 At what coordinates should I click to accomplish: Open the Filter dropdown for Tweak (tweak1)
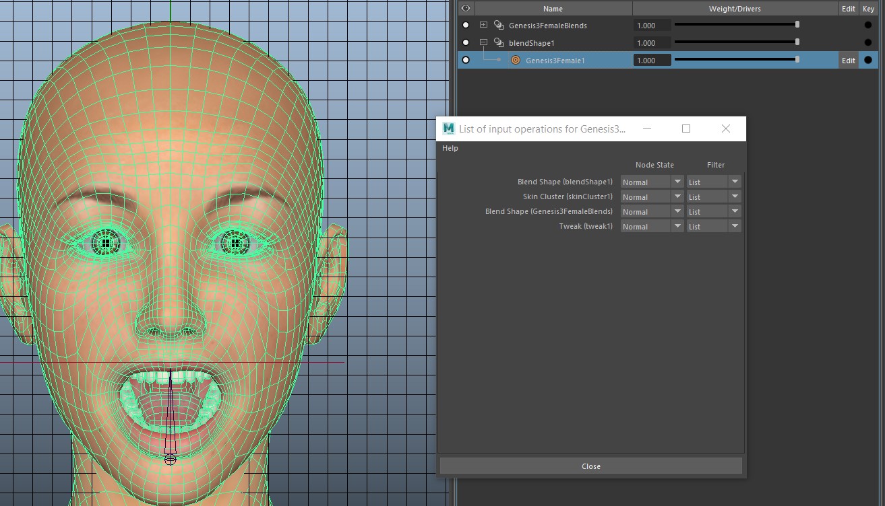713,226
